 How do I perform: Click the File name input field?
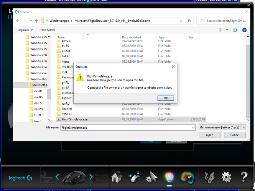126,128
